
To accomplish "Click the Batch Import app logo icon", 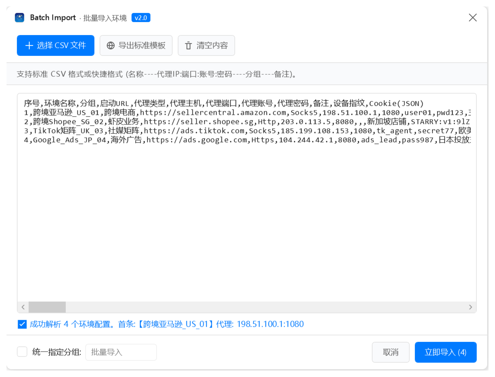I will click(20, 18).
